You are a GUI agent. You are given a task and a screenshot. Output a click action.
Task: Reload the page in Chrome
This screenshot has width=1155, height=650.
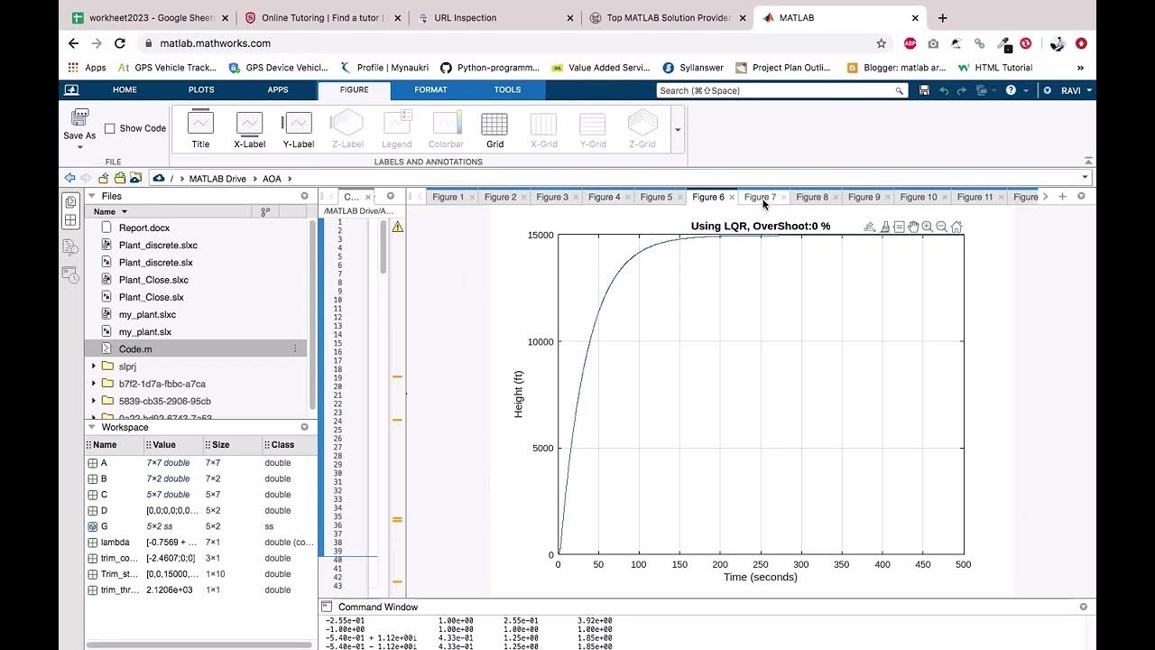[x=119, y=43]
